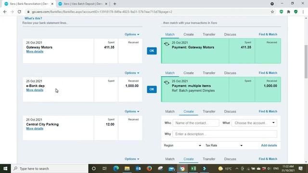This screenshot has height=173, width=308.
Task: Click matched transaction icon for Gateway Motors payment
Action: [167, 44]
